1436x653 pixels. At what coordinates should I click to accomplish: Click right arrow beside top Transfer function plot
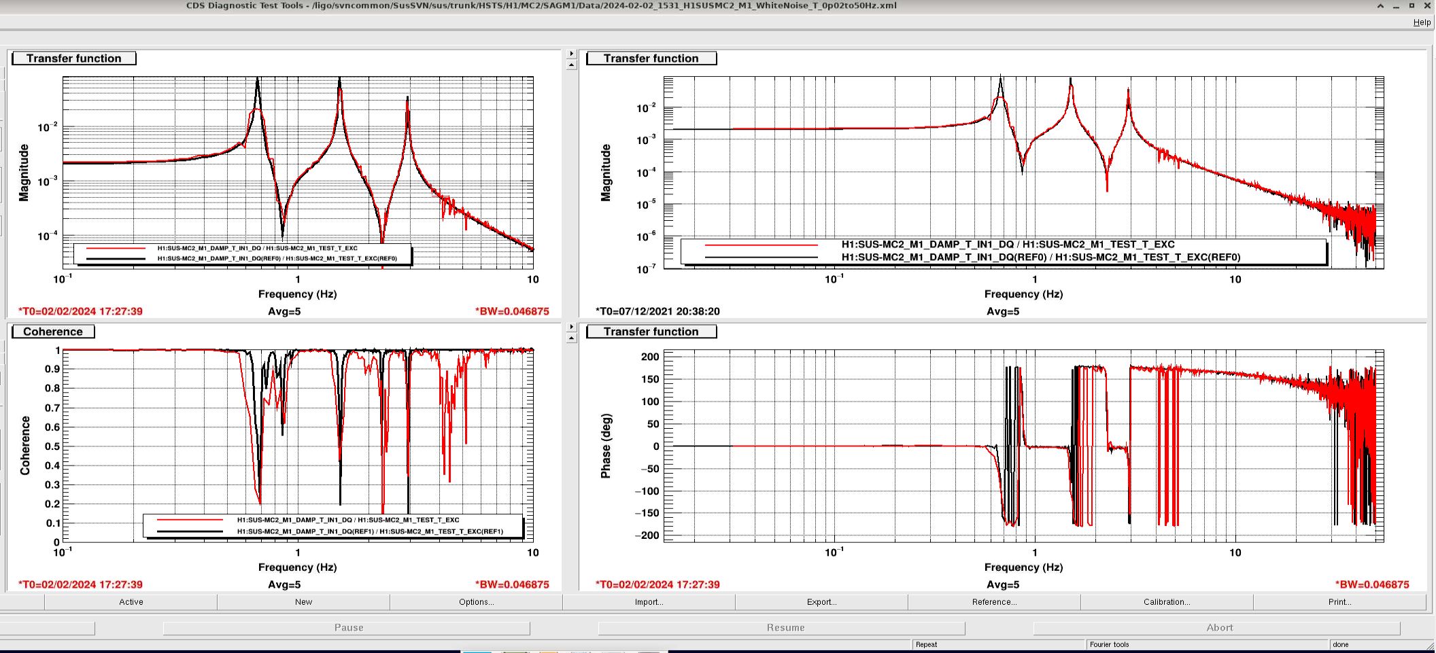click(571, 54)
